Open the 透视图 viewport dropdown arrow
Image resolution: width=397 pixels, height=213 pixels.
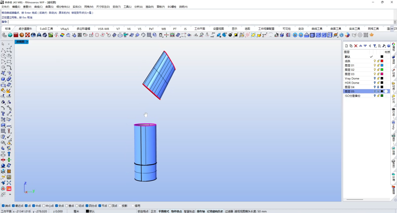27,42
